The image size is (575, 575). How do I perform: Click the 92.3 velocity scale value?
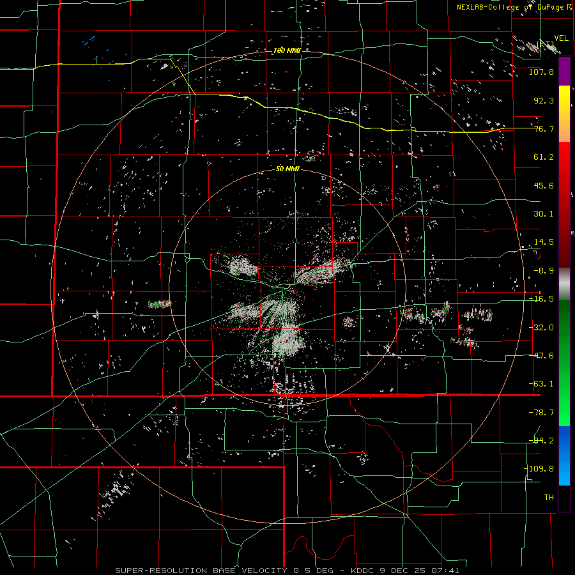[x=544, y=100]
